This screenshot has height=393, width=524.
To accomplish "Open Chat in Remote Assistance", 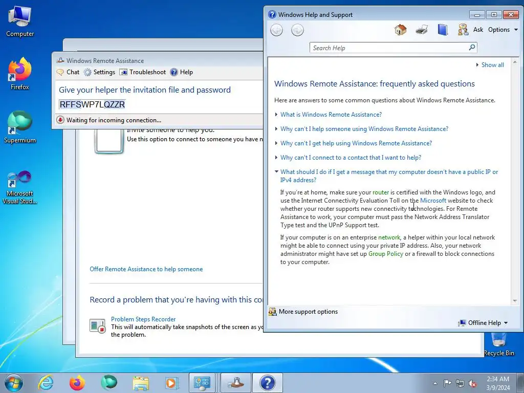I will click(68, 72).
